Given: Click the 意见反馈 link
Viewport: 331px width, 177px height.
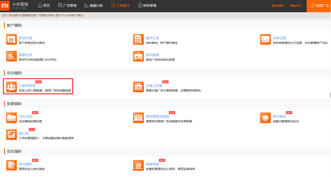Looking at the screenshot, I should [x=277, y=6].
